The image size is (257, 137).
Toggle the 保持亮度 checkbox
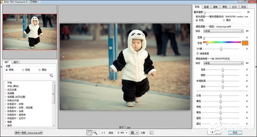(x=198, y=53)
